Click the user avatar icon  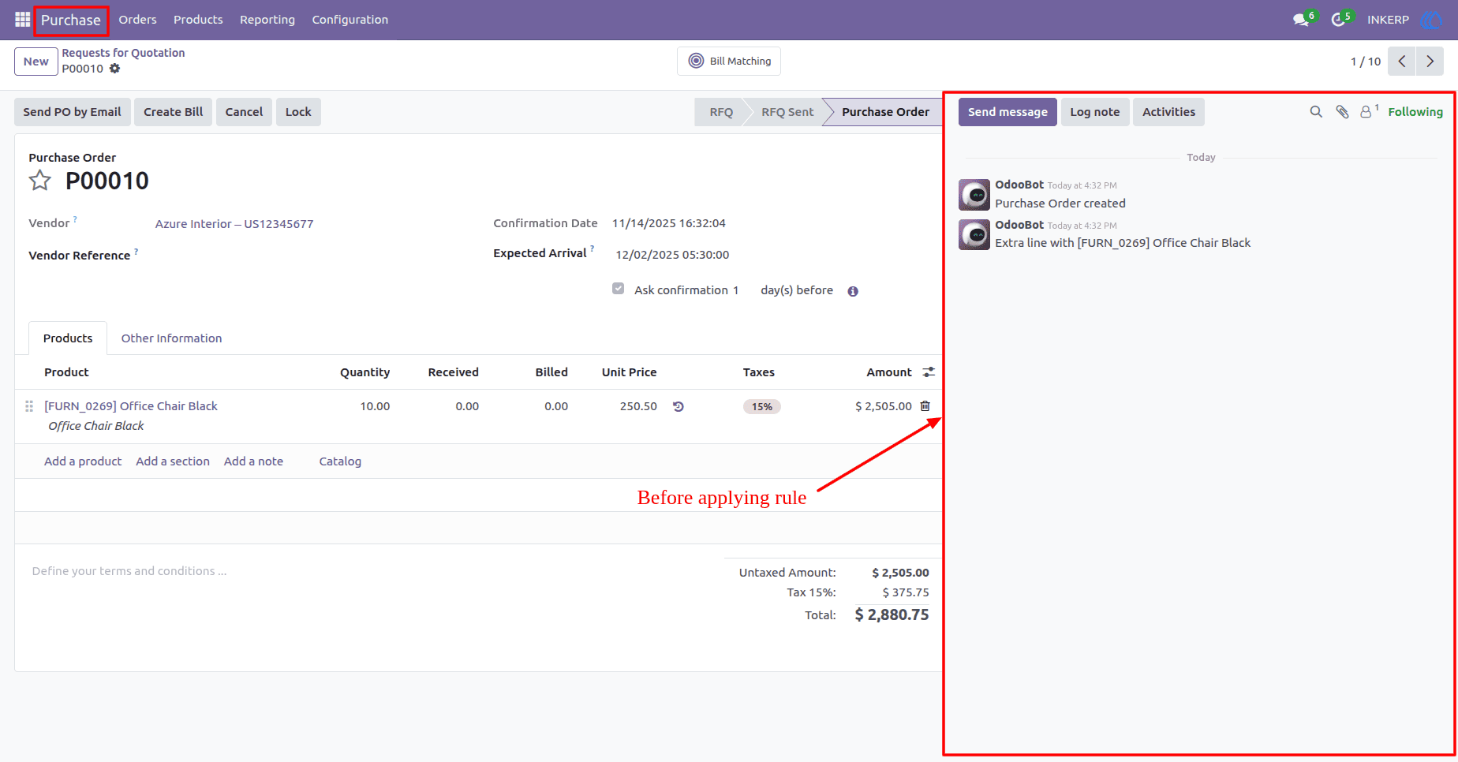tap(1430, 20)
